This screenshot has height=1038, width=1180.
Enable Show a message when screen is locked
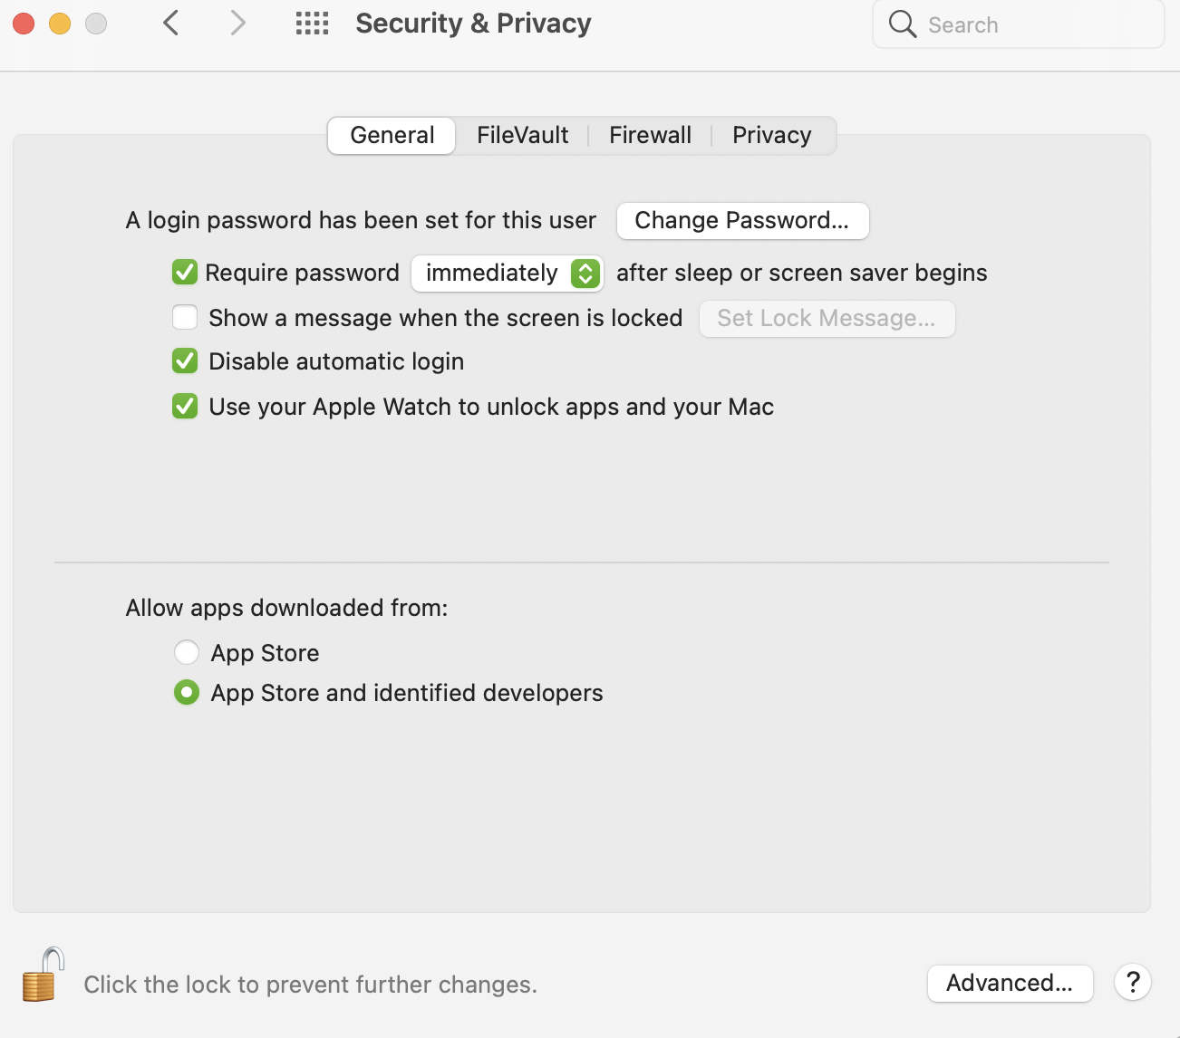[185, 318]
